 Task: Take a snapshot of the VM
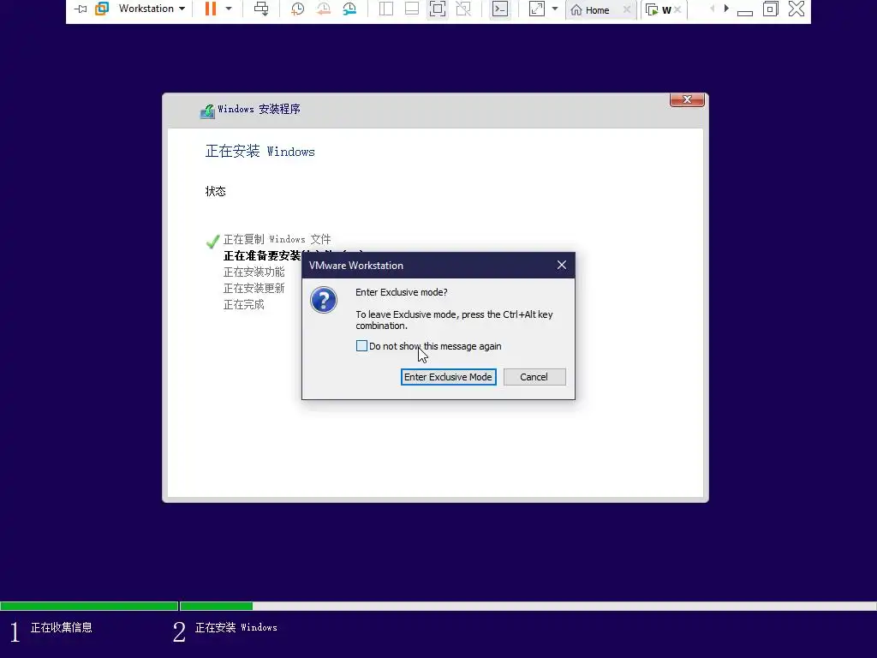(x=297, y=9)
